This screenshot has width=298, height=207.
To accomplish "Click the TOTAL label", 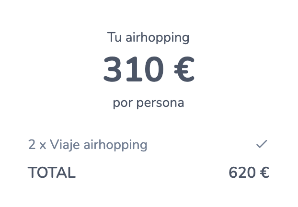I will [x=52, y=172].
